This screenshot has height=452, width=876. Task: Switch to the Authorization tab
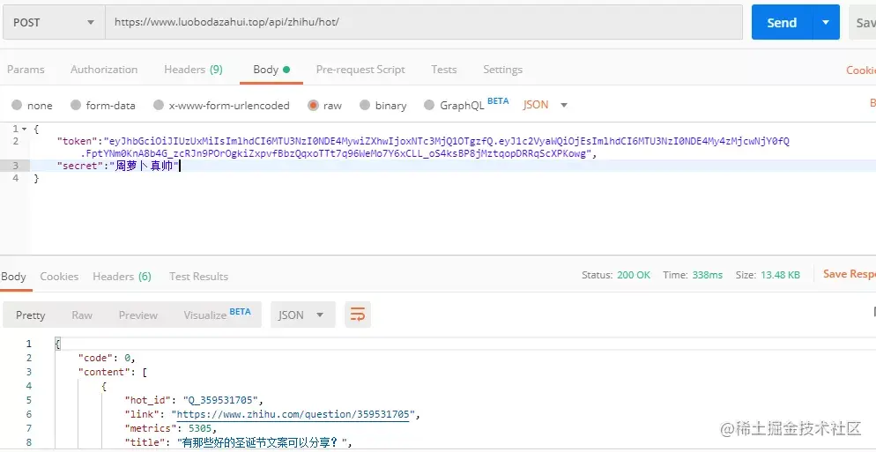(104, 70)
